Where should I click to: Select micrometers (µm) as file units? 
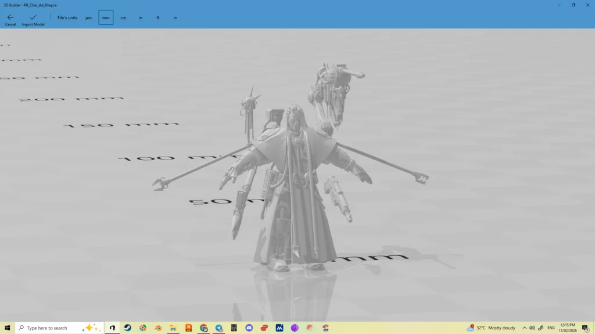click(88, 18)
